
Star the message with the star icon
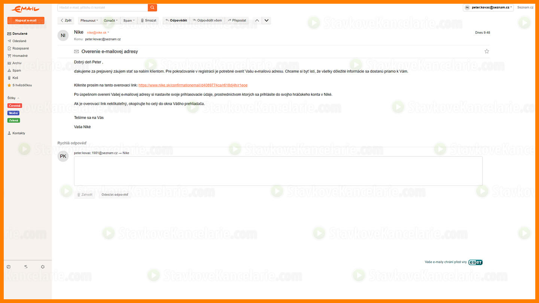coord(487,51)
